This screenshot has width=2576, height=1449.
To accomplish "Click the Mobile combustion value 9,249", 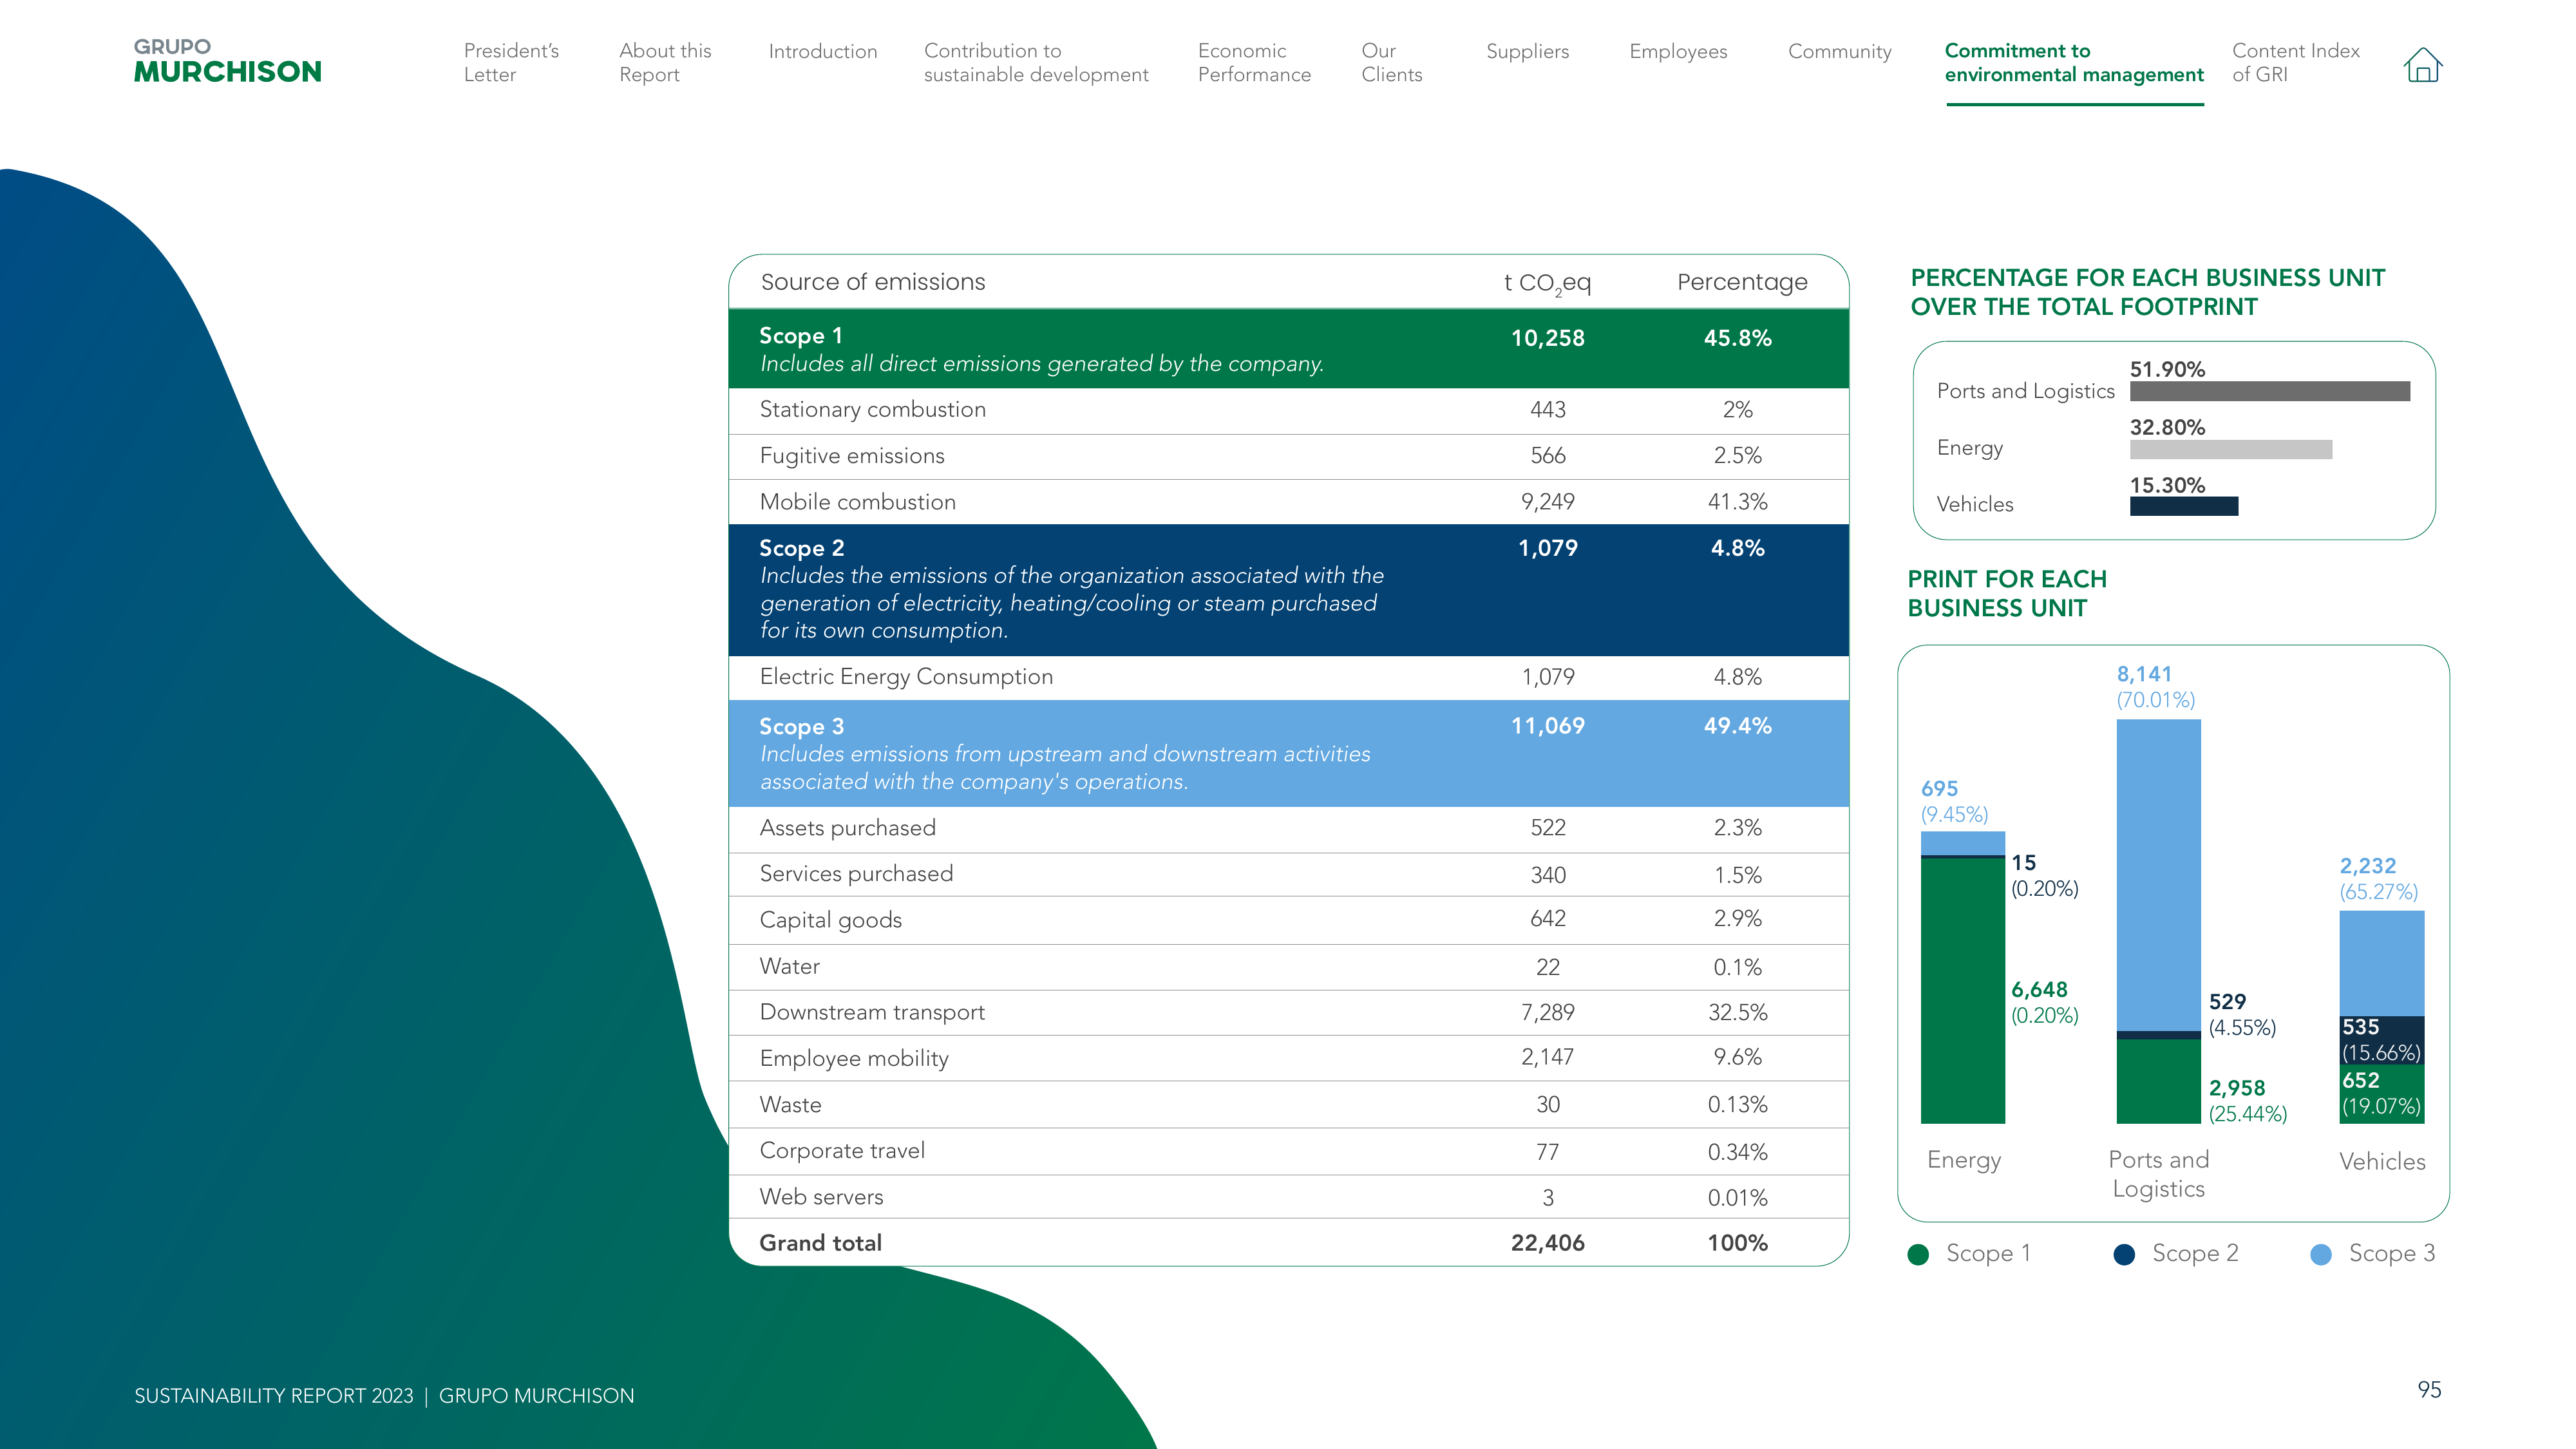I will [x=1547, y=502].
